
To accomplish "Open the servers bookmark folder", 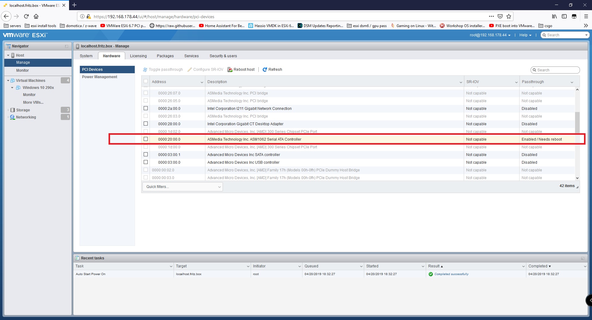I will 12,26.
